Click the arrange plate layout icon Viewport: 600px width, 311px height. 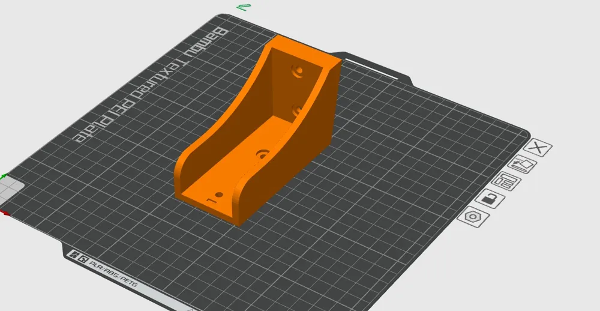(506, 181)
